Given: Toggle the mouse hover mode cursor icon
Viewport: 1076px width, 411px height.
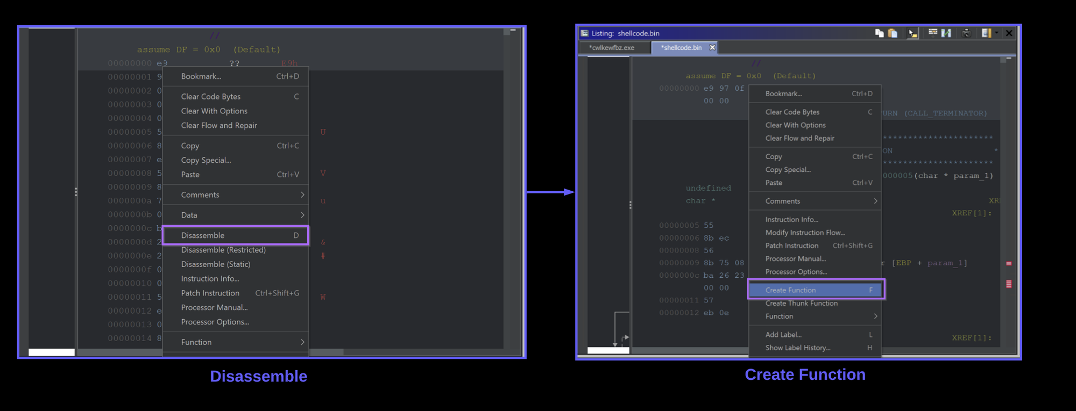Looking at the screenshot, I should pyautogui.click(x=912, y=33).
